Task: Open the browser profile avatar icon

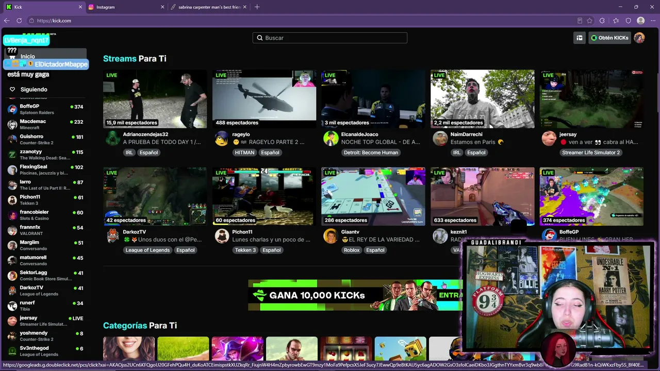Action: coord(641,21)
